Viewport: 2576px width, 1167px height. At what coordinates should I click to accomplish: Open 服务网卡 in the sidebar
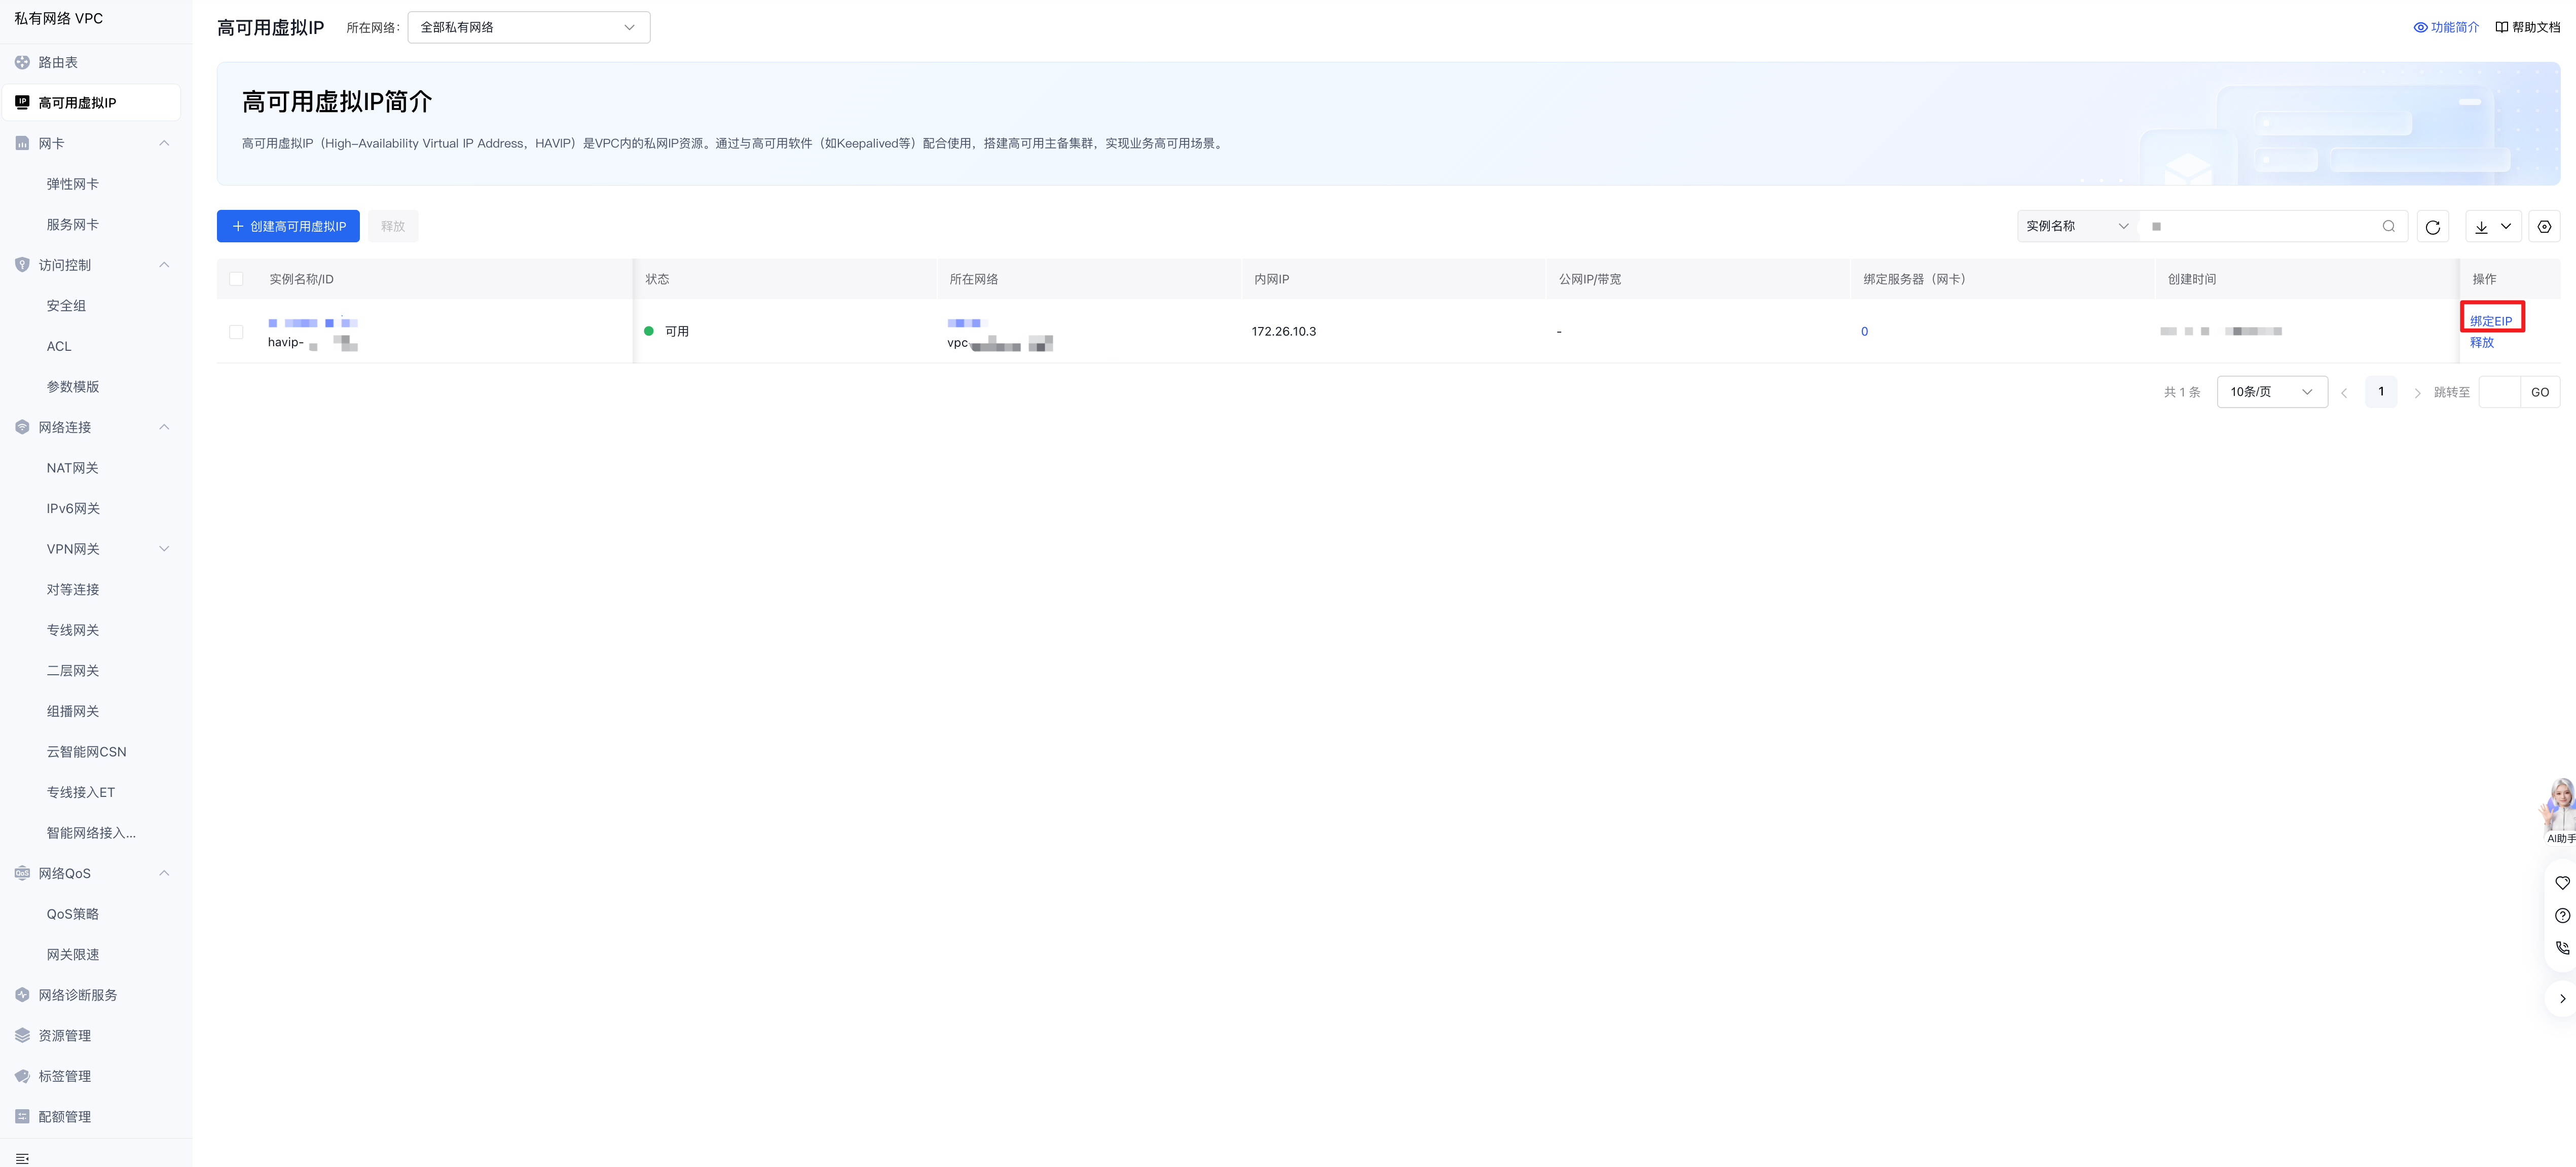(x=73, y=225)
